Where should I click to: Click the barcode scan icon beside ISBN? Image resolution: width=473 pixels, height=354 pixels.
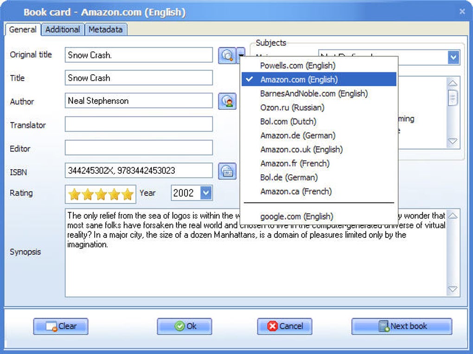[x=227, y=171]
